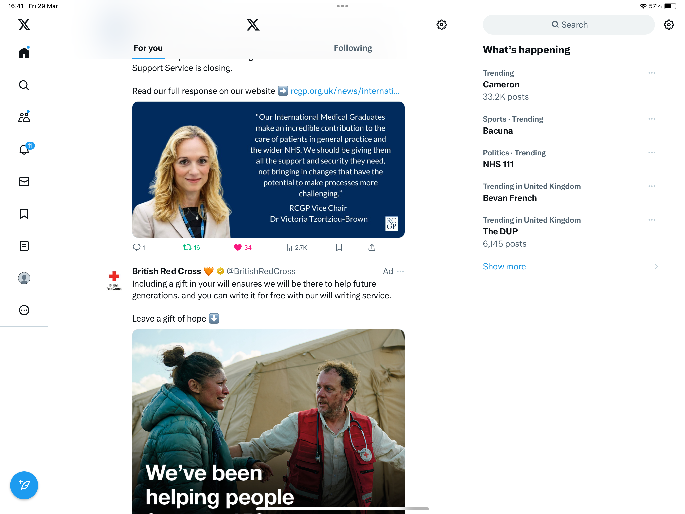Open the multitasking three-dots at the top
This screenshot has width=685, height=514.
point(342,6)
